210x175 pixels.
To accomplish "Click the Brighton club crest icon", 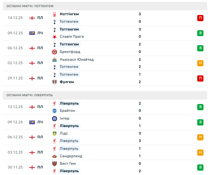I will pos(55,111).
